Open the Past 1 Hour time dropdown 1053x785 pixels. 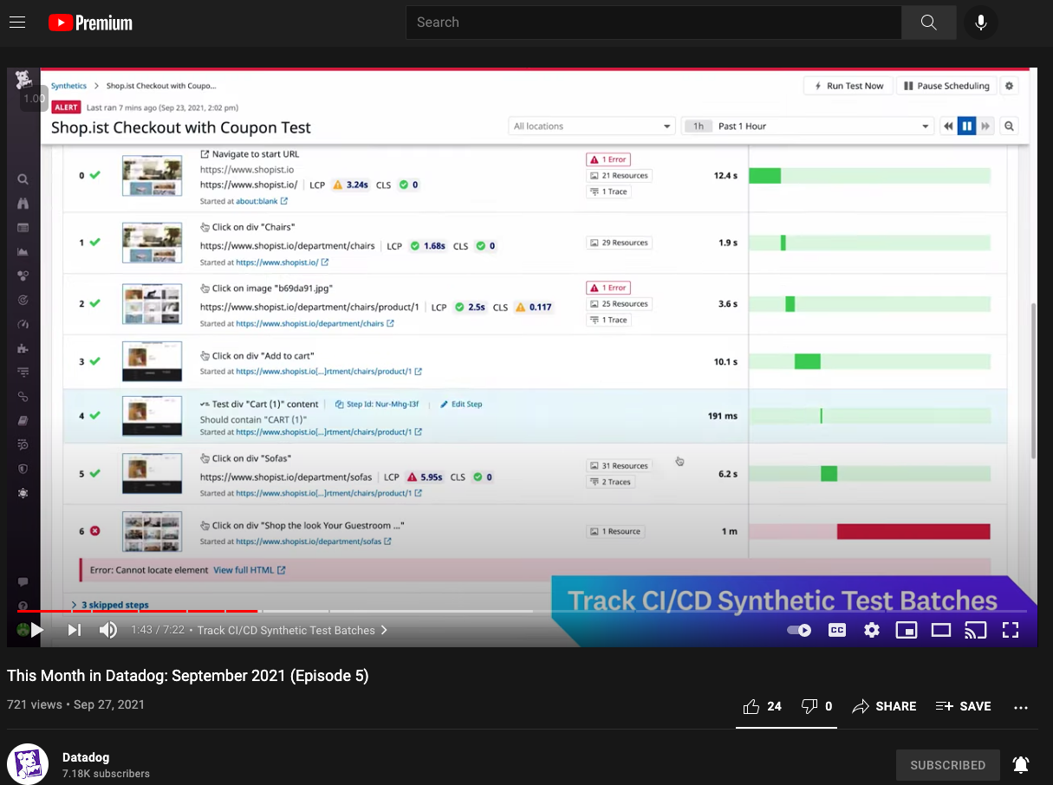[806, 127]
